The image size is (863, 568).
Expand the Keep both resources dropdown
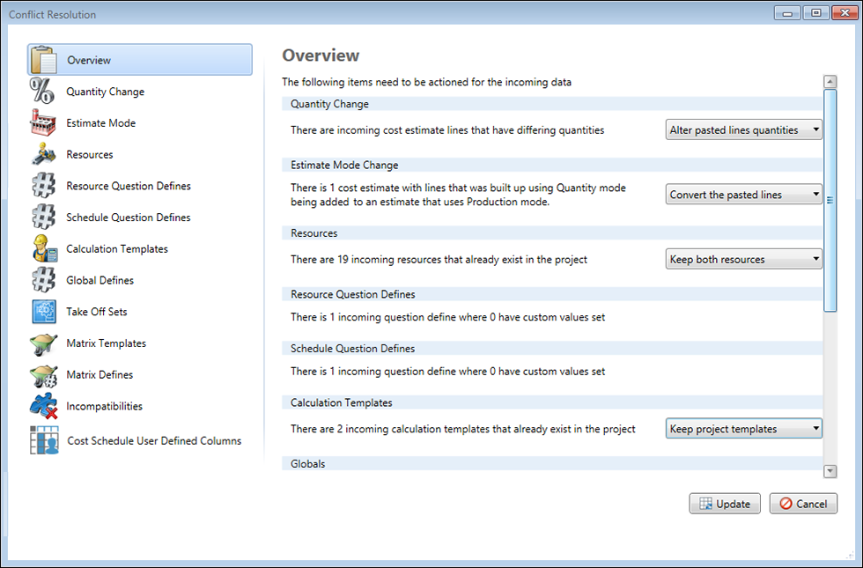(743, 260)
